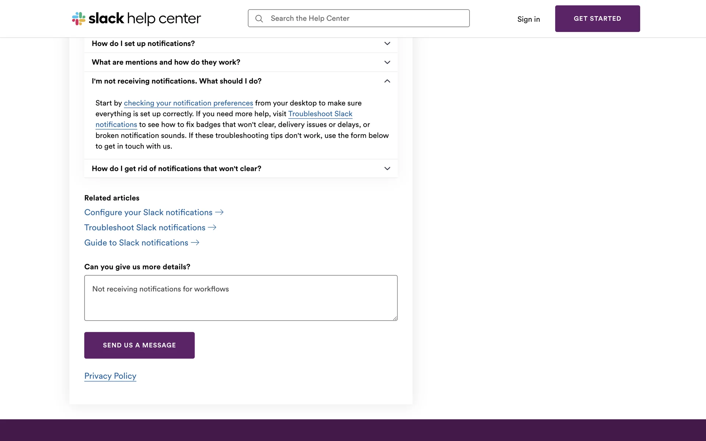Open the Privacy Policy link
The image size is (706, 441).
pos(110,376)
